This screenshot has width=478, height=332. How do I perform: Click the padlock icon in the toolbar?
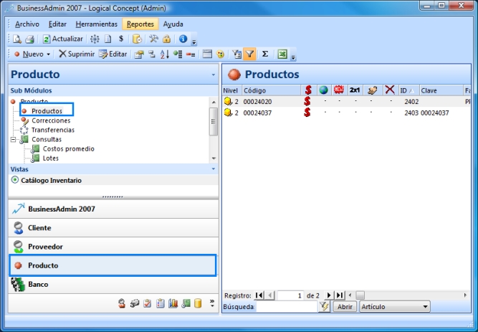pos(166,39)
